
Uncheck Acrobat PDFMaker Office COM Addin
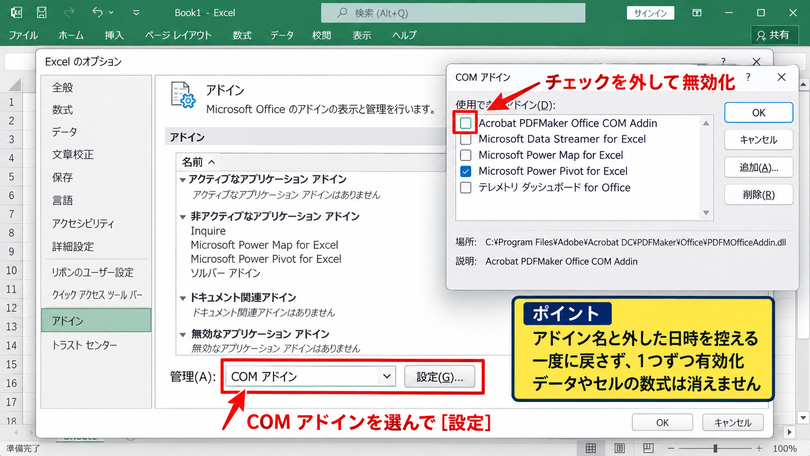point(466,123)
